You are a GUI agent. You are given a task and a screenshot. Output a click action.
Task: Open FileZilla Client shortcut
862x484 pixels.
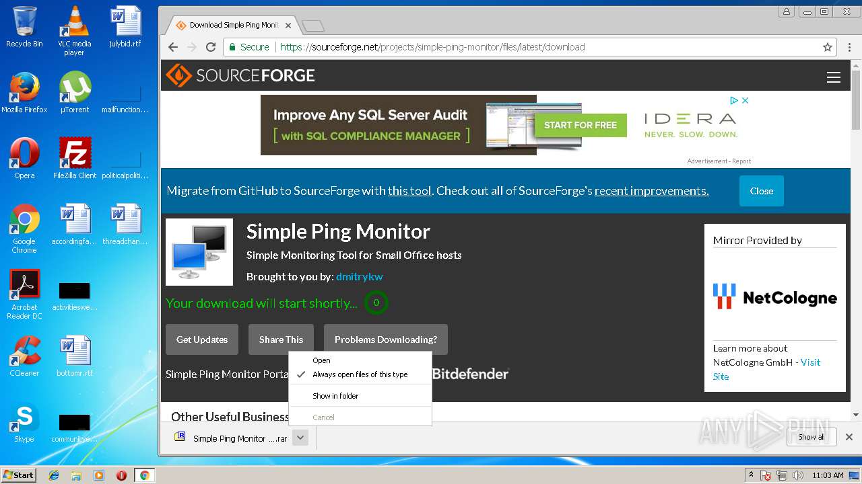(75, 159)
